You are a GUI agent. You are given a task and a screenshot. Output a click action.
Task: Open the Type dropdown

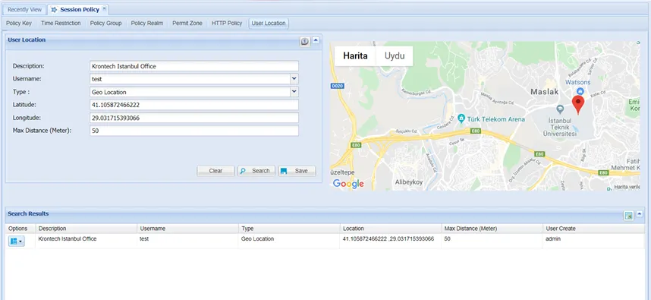(x=294, y=91)
